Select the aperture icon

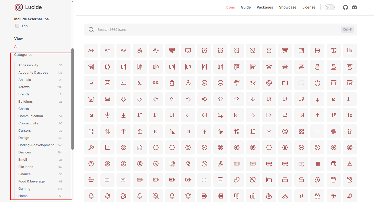[269, 83]
